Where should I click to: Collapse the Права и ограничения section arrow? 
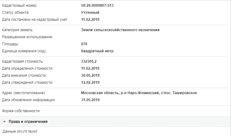(4, 122)
